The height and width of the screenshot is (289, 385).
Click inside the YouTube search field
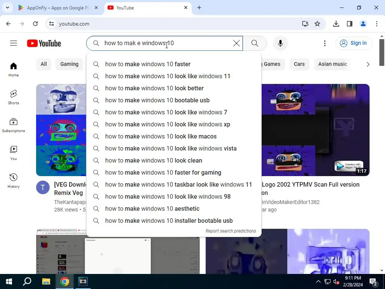[x=165, y=43]
